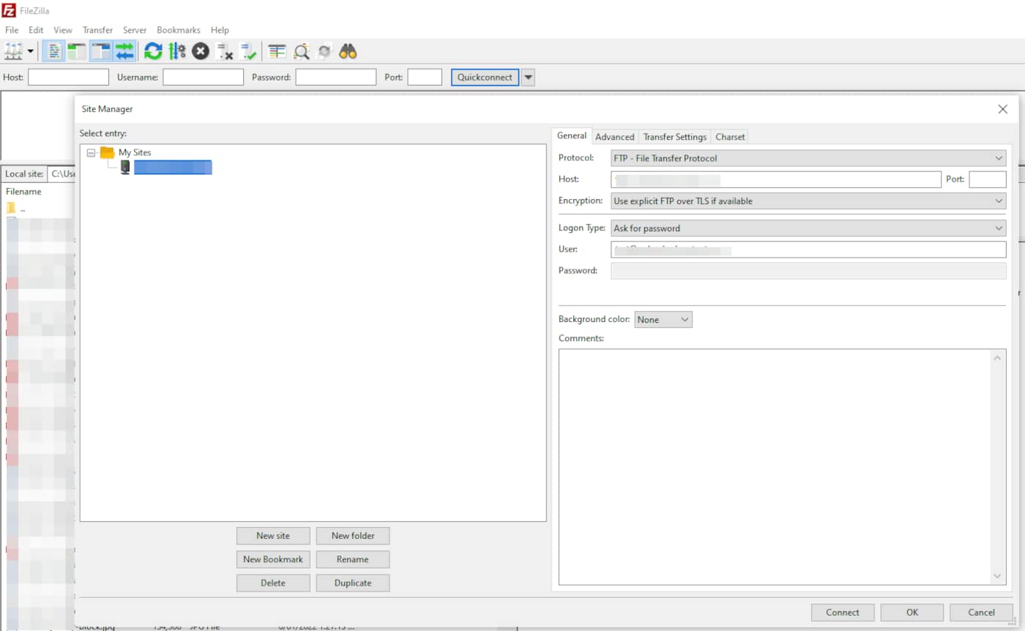Screen dimensions: 1025x631
Task: Click the quickconnect Port field
Action: click(425, 77)
